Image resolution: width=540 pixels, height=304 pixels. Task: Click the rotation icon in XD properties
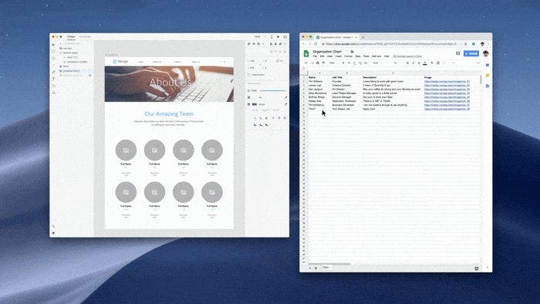[x=277, y=61]
